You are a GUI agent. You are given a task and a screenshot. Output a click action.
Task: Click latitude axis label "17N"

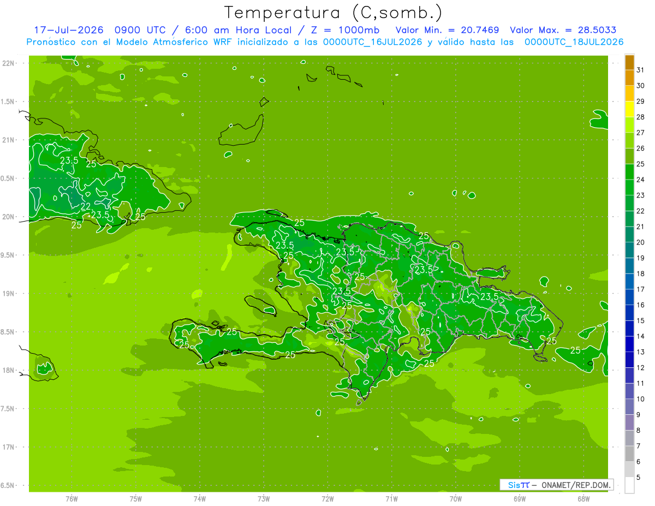pos(8,447)
